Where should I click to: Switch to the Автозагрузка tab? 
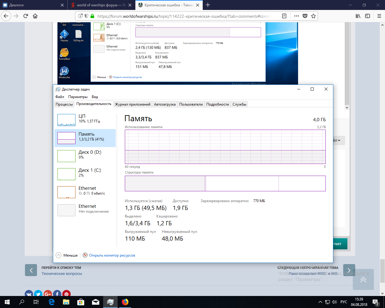(165, 104)
